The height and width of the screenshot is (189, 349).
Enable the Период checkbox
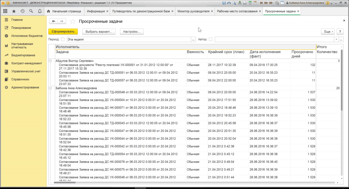pos(63,39)
